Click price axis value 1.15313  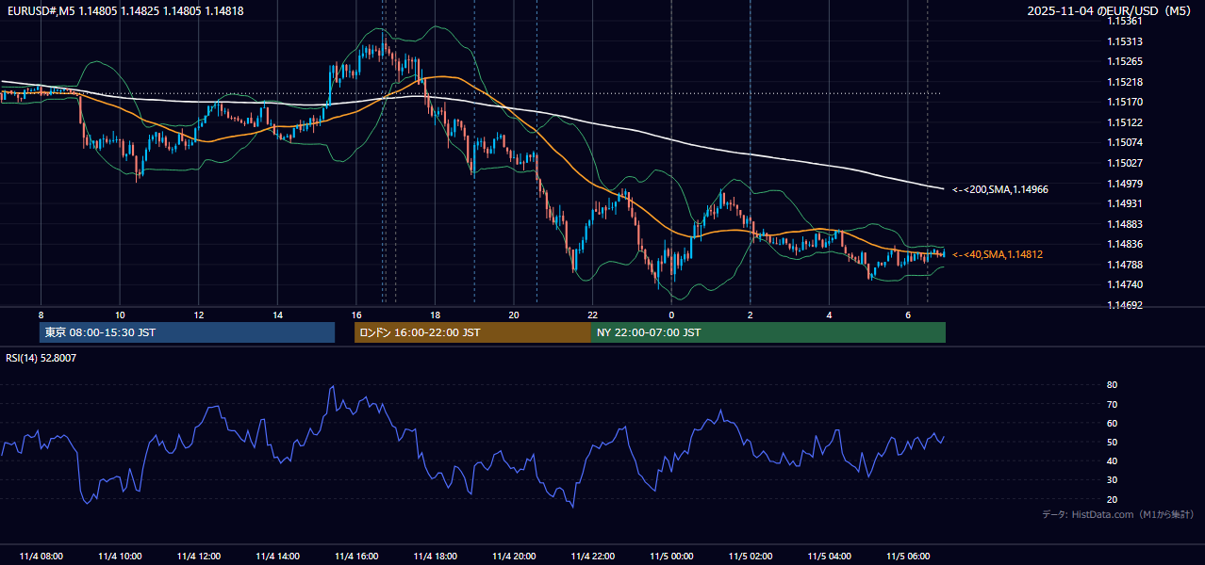(x=1124, y=41)
